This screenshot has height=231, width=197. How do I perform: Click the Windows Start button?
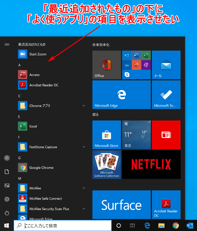[x=7, y=225]
